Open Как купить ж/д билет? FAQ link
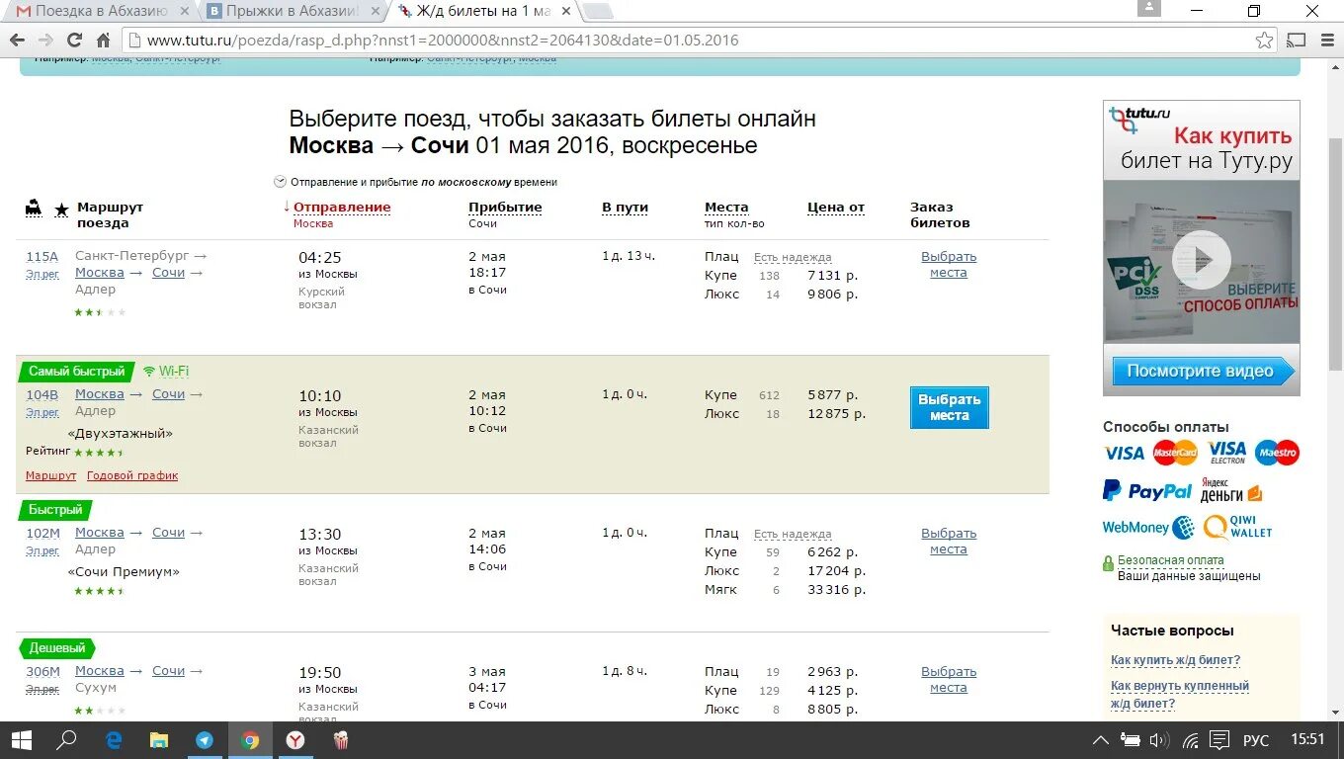The image size is (1344, 759). (x=1175, y=660)
